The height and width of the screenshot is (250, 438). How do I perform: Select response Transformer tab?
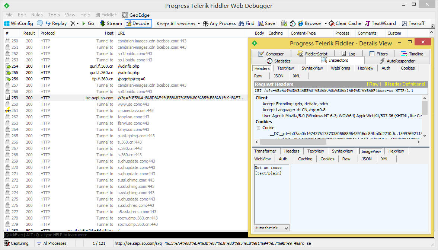click(265, 151)
